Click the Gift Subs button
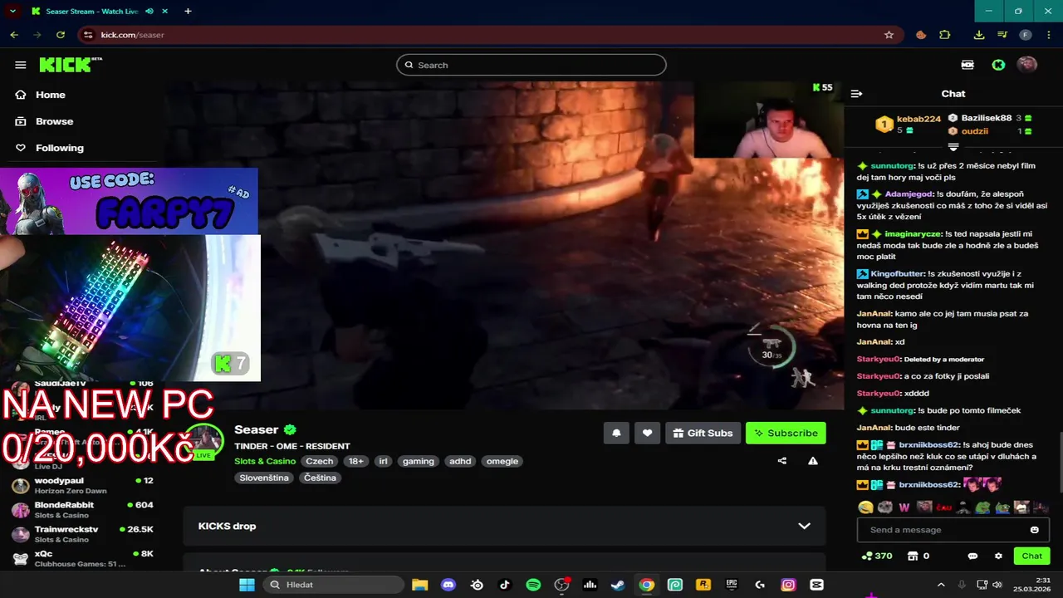Image resolution: width=1063 pixels, height=598 pixels. point(703,433)
